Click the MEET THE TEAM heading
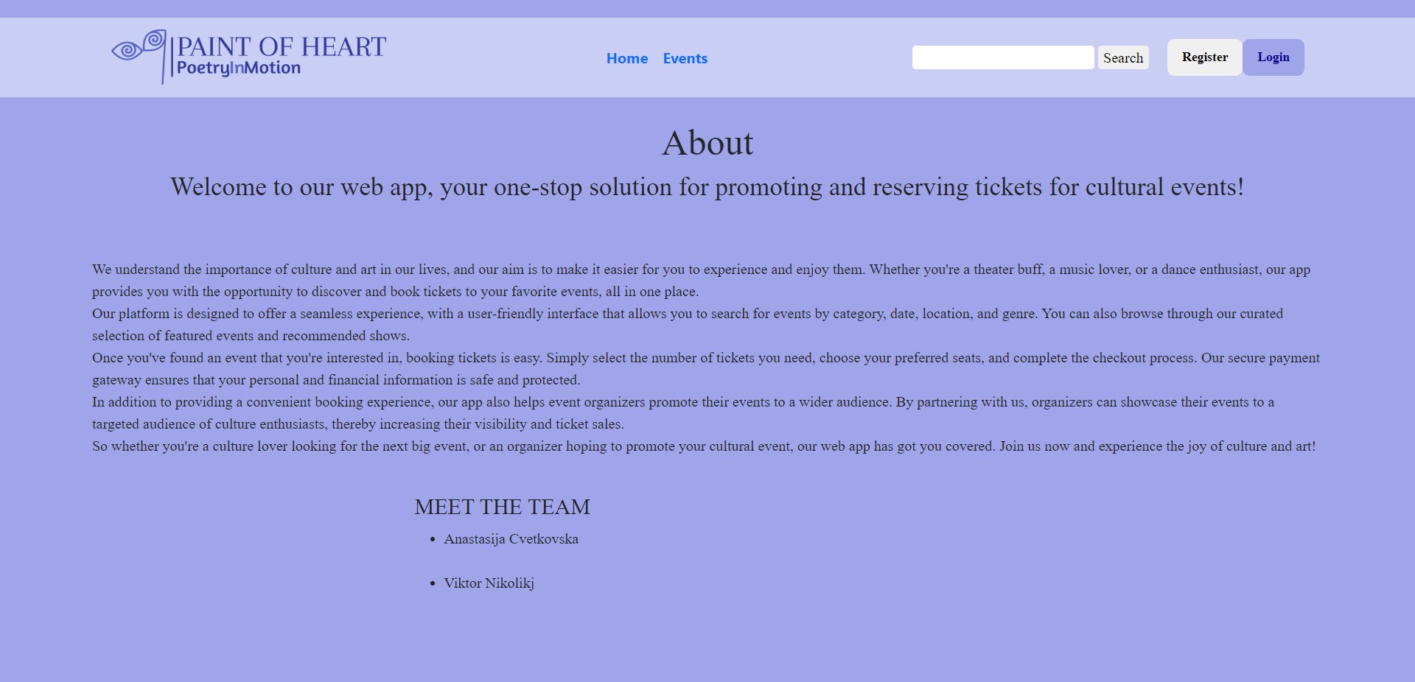 coord(502,507)
